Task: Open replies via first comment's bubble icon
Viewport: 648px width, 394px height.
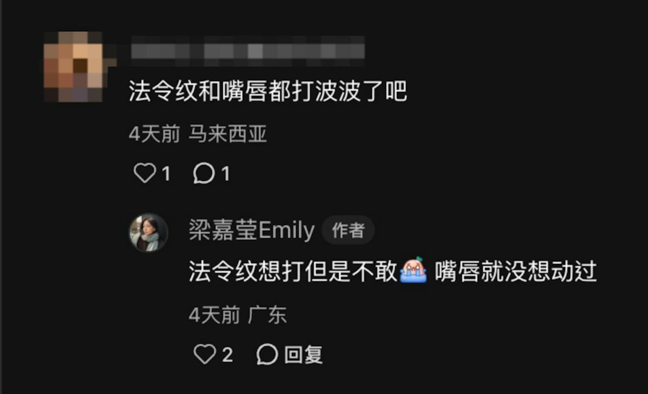Action: [x=204, y=173]
